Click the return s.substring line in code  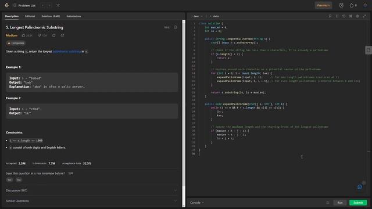point(238,92)
